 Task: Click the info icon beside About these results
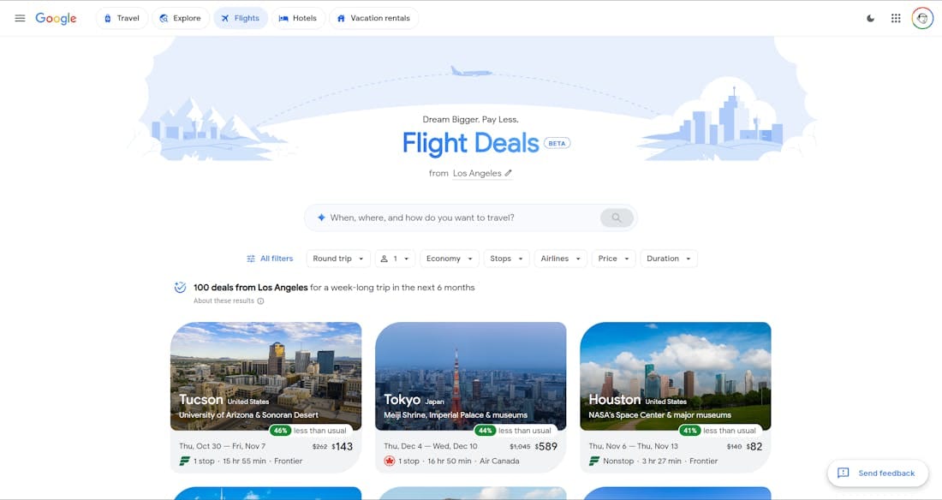(x=260, y=301)
